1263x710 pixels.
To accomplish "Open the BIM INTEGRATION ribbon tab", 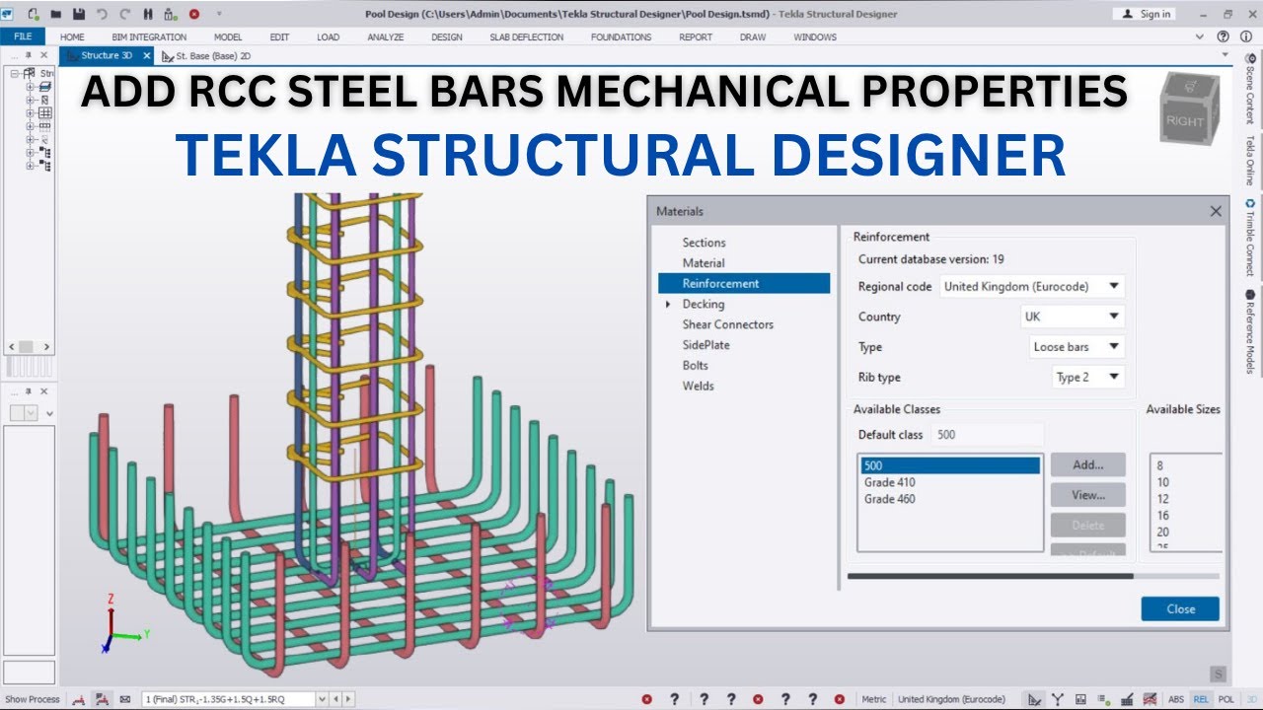I will pos(149,36).
